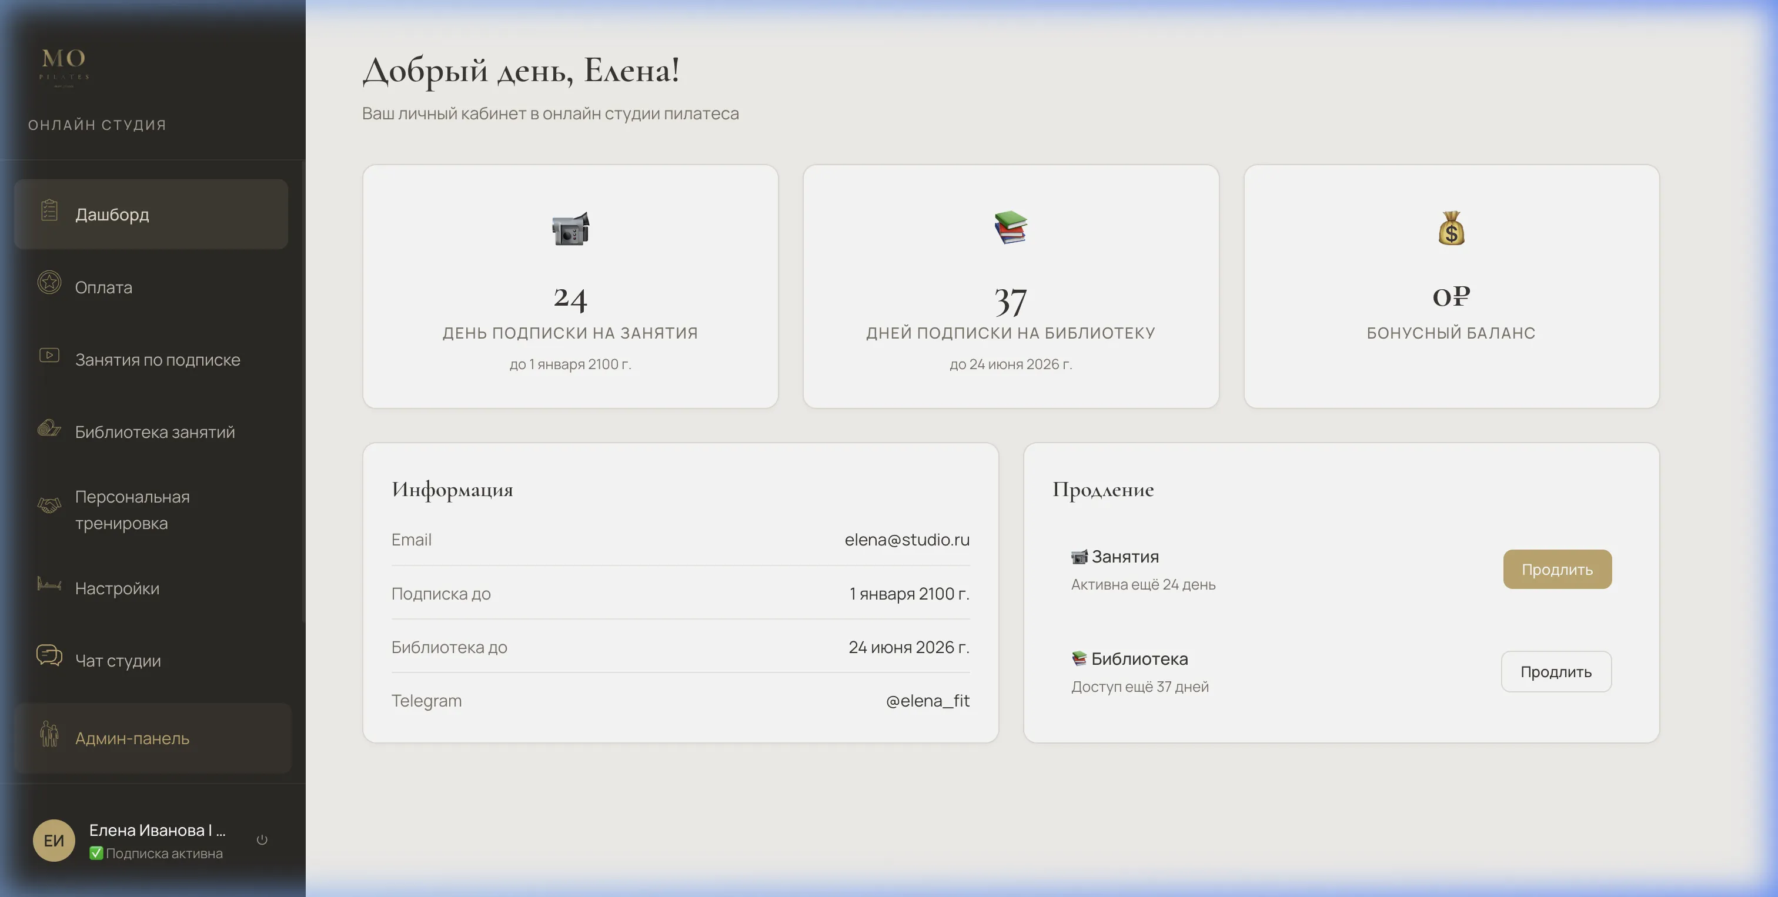Click the play icon beside Занятия по подписке

tap(49, 356)
